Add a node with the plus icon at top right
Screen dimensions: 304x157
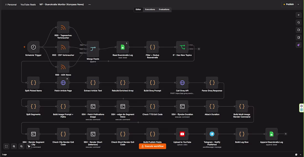pyautogui.click(x=298, y=15)
